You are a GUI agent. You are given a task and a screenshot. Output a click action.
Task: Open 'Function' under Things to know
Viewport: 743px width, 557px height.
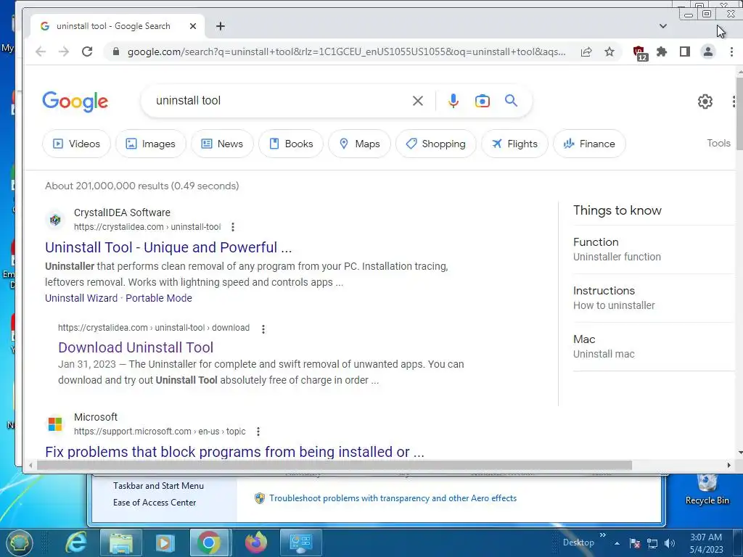tap(596, 242)
